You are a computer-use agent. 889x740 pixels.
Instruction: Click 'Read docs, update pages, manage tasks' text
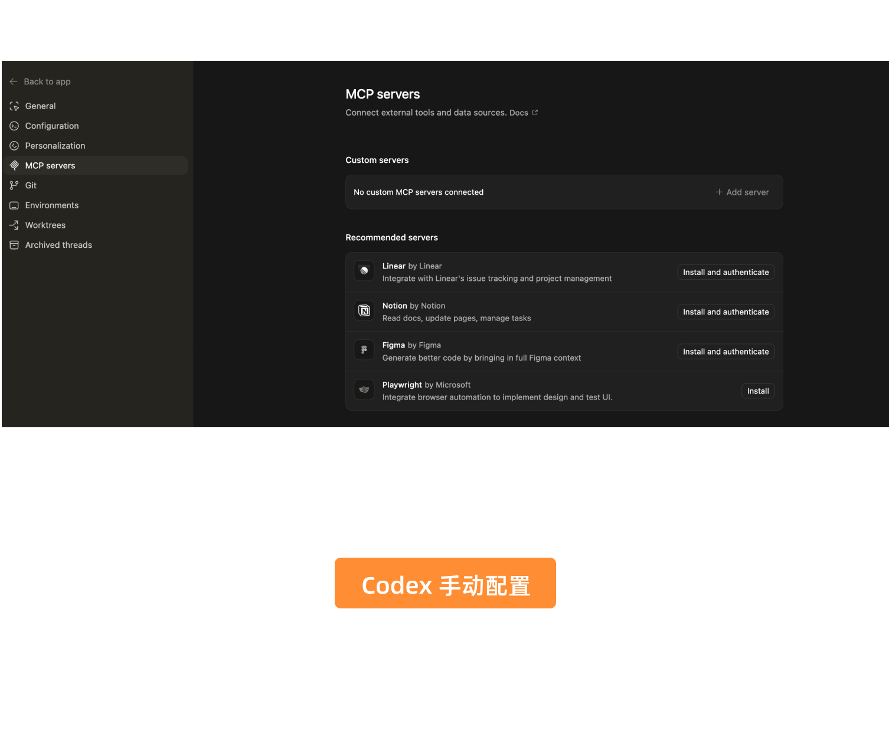pos(456,318)
